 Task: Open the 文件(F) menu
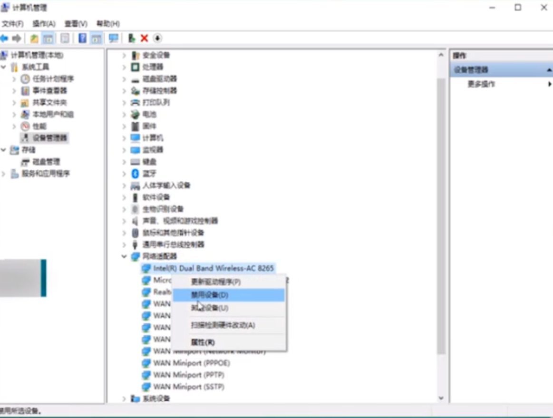13,24
